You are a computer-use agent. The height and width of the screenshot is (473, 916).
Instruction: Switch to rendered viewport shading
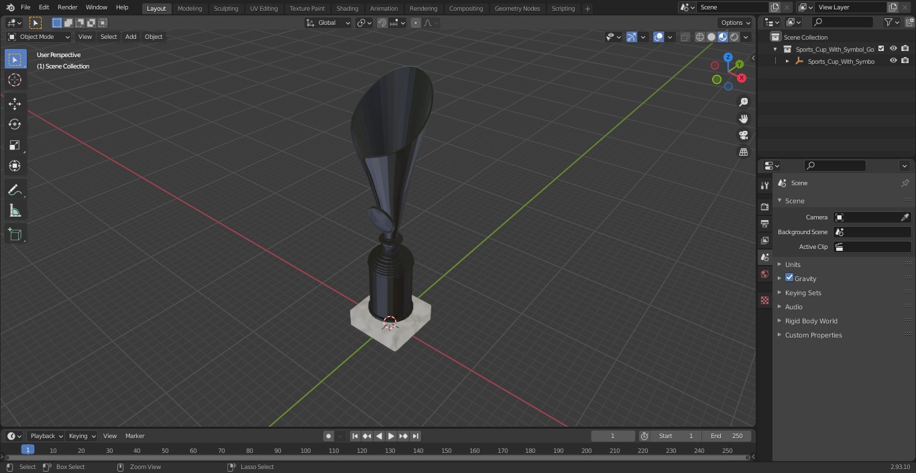pyautogui.click(x=734, y=37)
